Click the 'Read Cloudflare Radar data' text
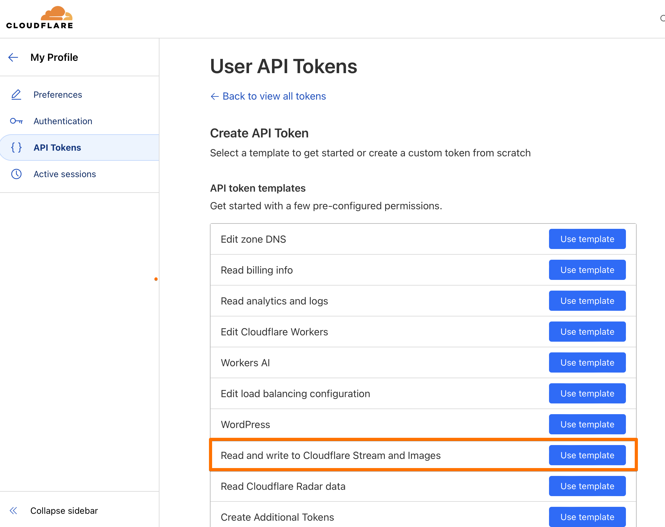Image resolution: width=665 pixels, height=527 pixels. [283, 486]
